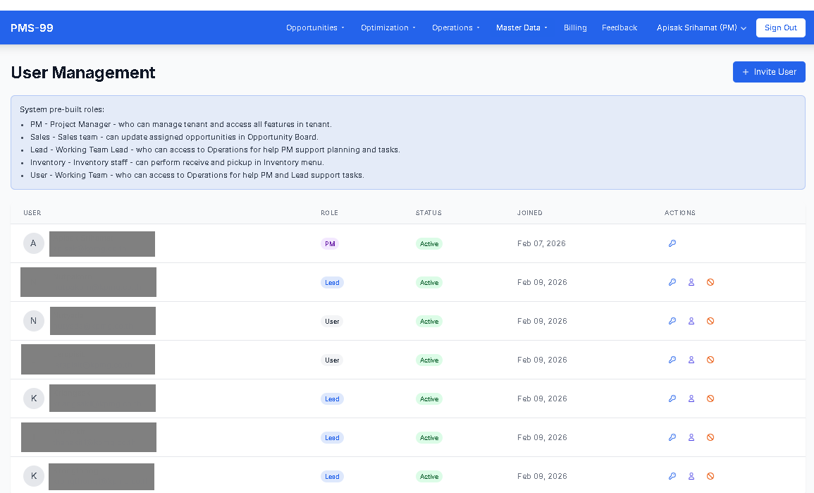This screenshot has height=493, width=814.
Task: Open the Master Data dropdown
Action: coord(522,28)
